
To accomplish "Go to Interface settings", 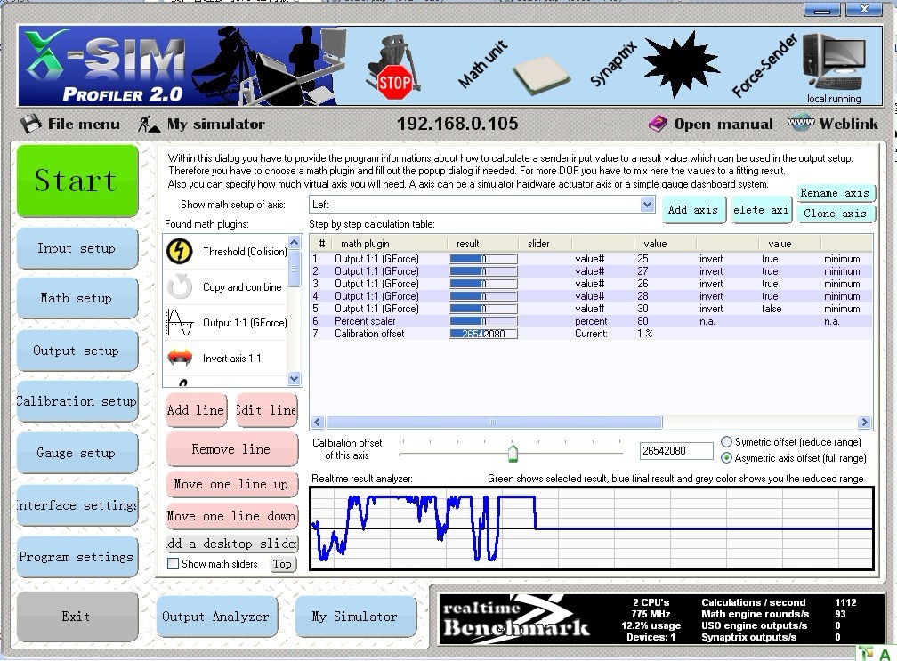I will click(x=77, y=505).
